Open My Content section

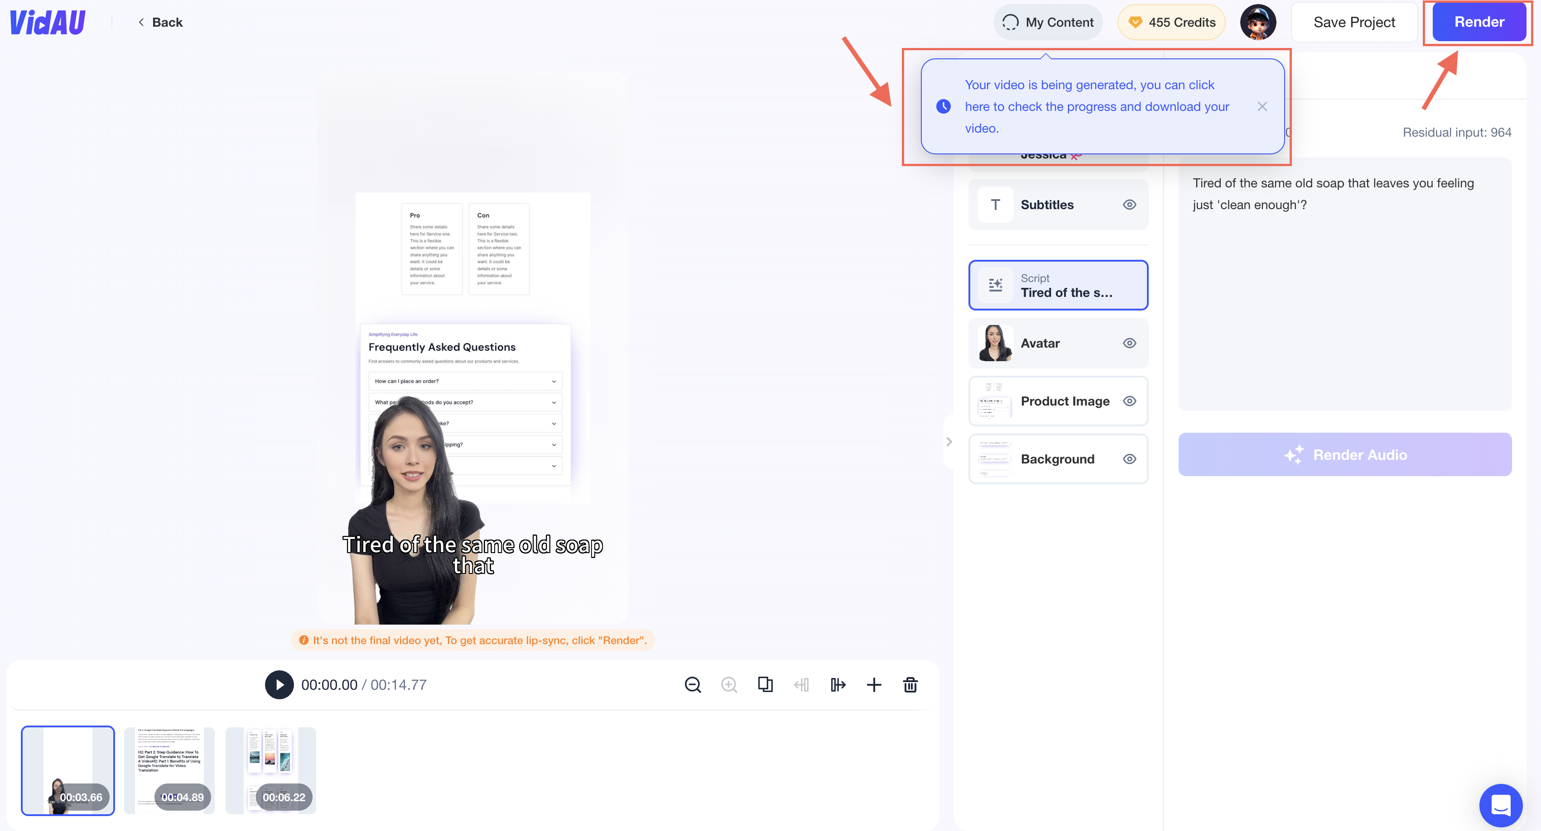point(1045,21)
